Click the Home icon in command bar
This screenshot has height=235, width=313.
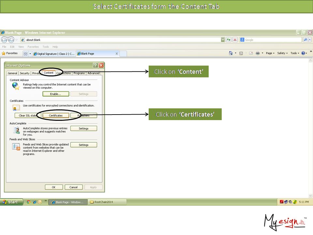pyautogui.click(x=231, y=53)
